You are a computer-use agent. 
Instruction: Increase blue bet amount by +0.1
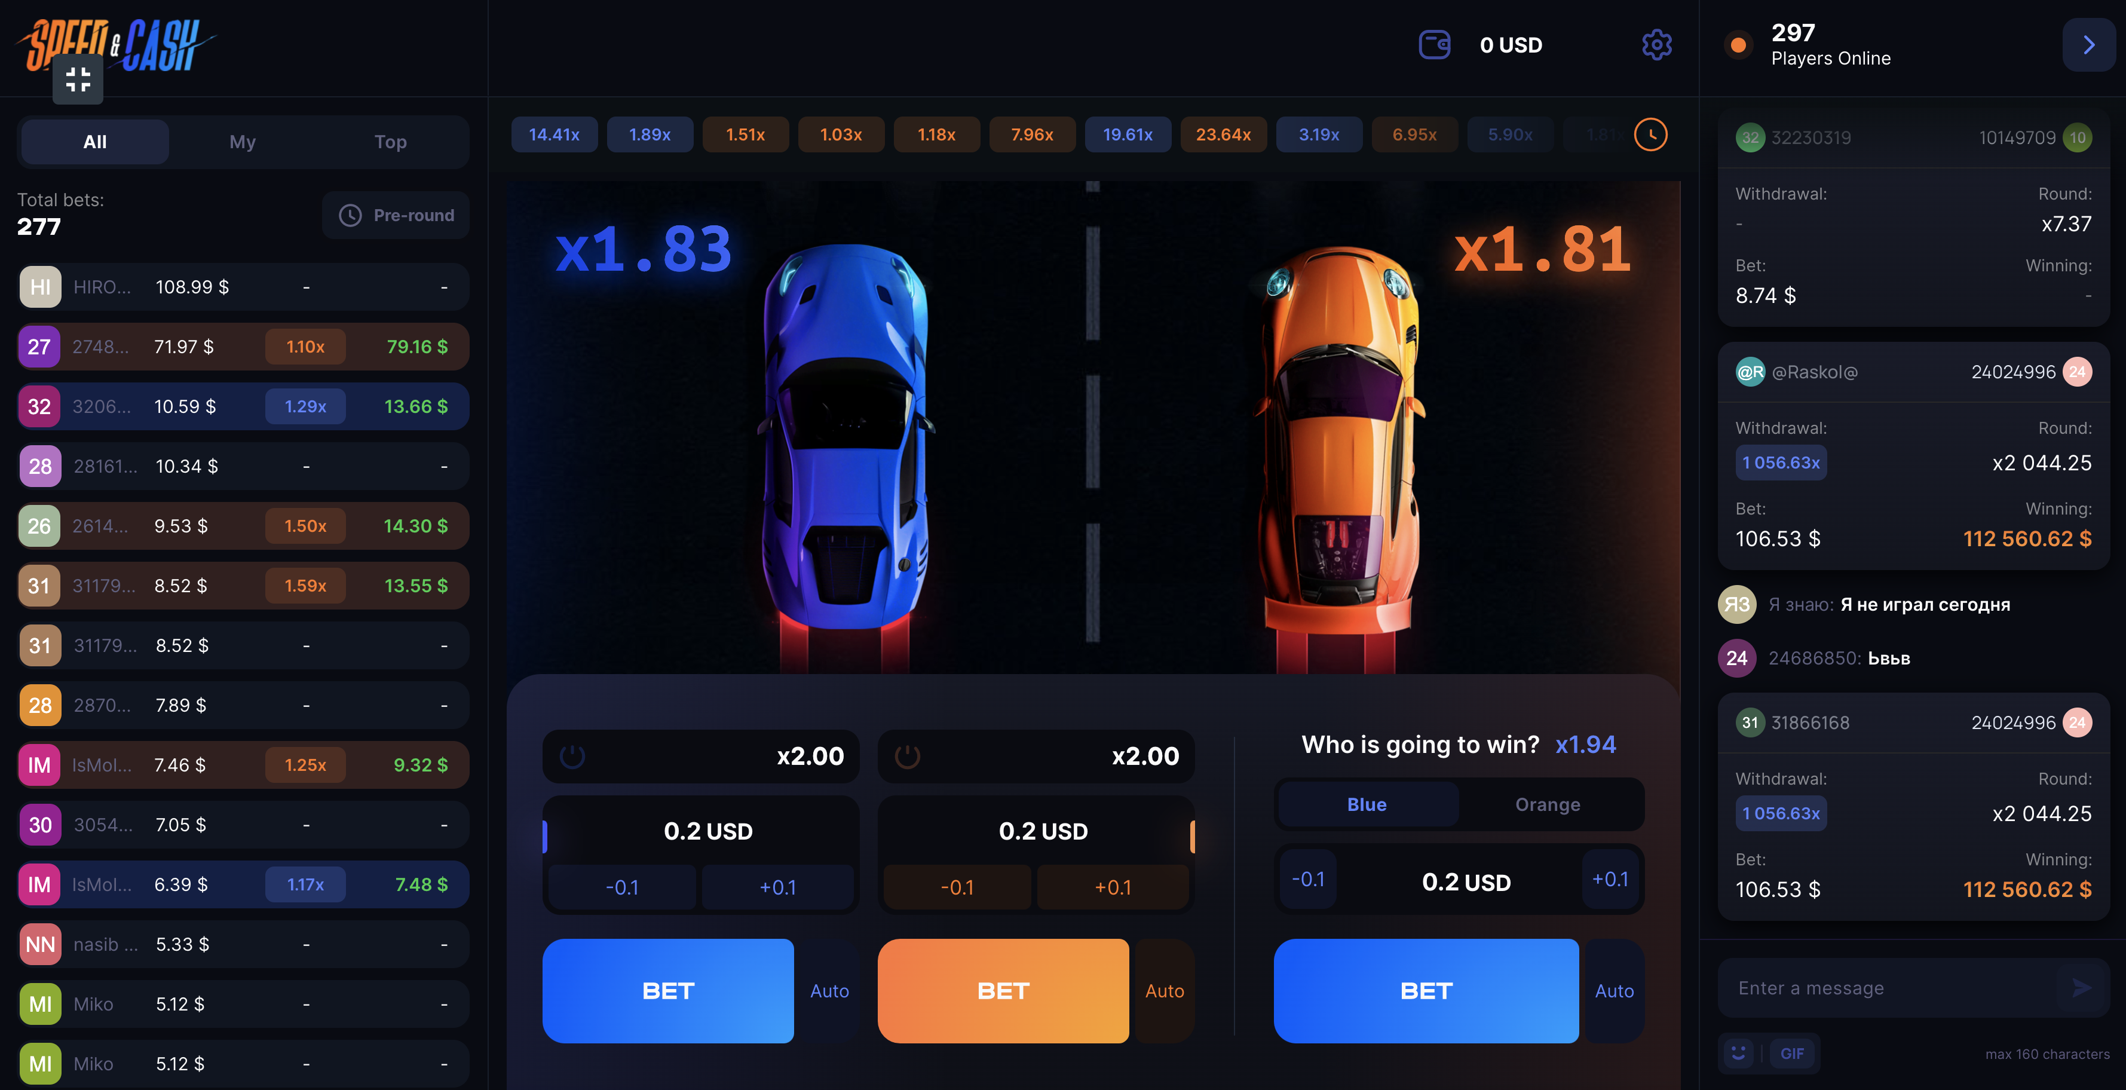coord(777,887)
